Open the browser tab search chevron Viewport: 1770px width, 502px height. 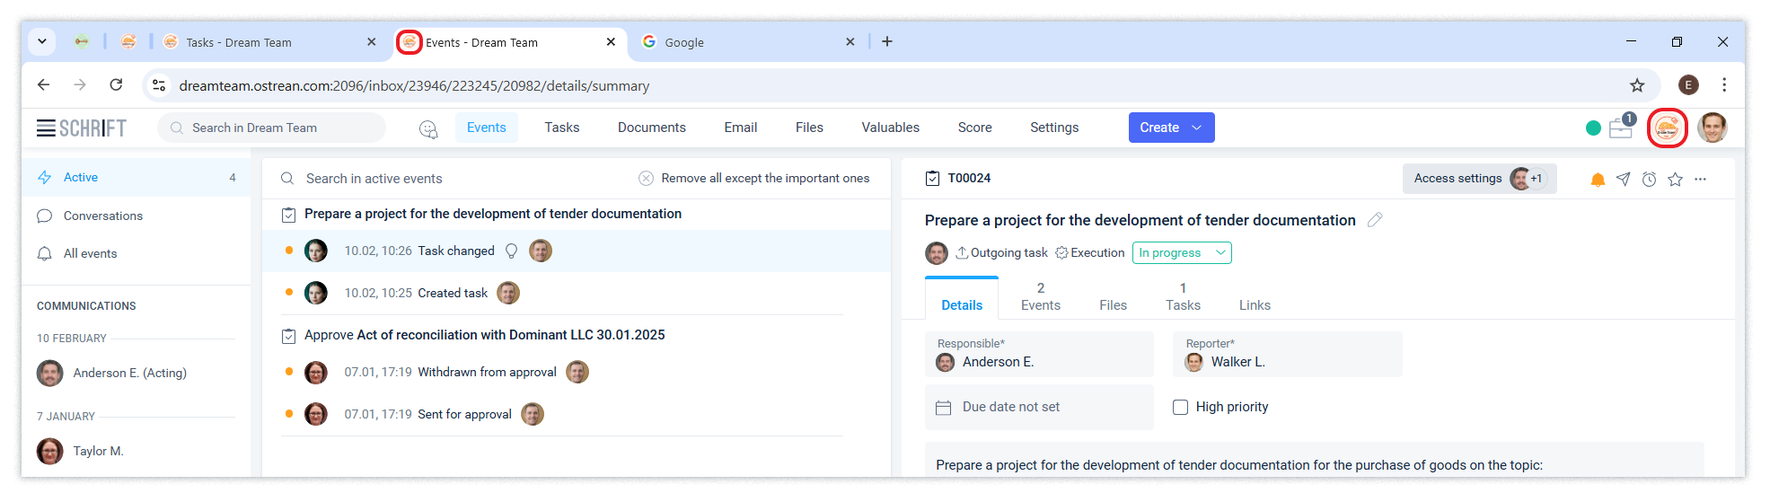42,41
